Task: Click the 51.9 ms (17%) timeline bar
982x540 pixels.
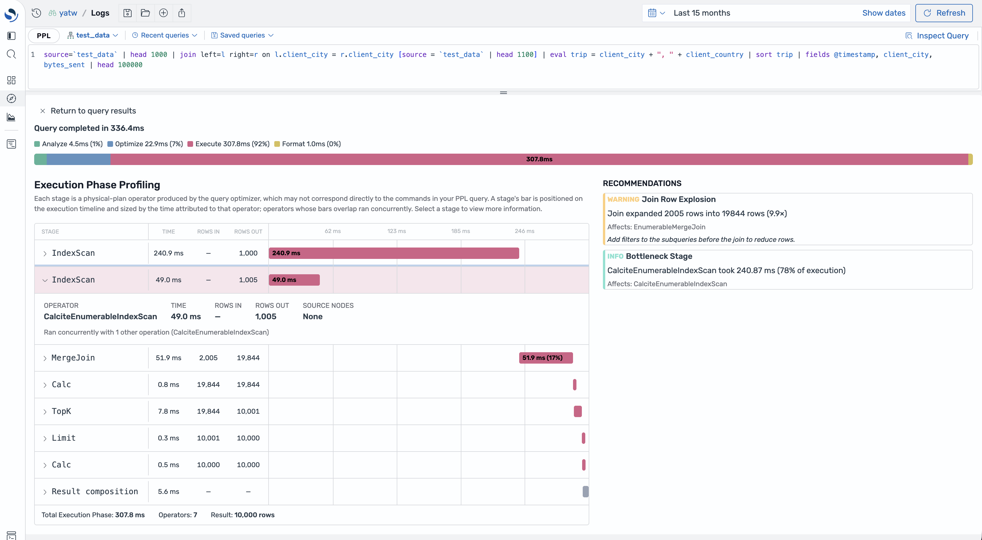Action: pos(545,358)
